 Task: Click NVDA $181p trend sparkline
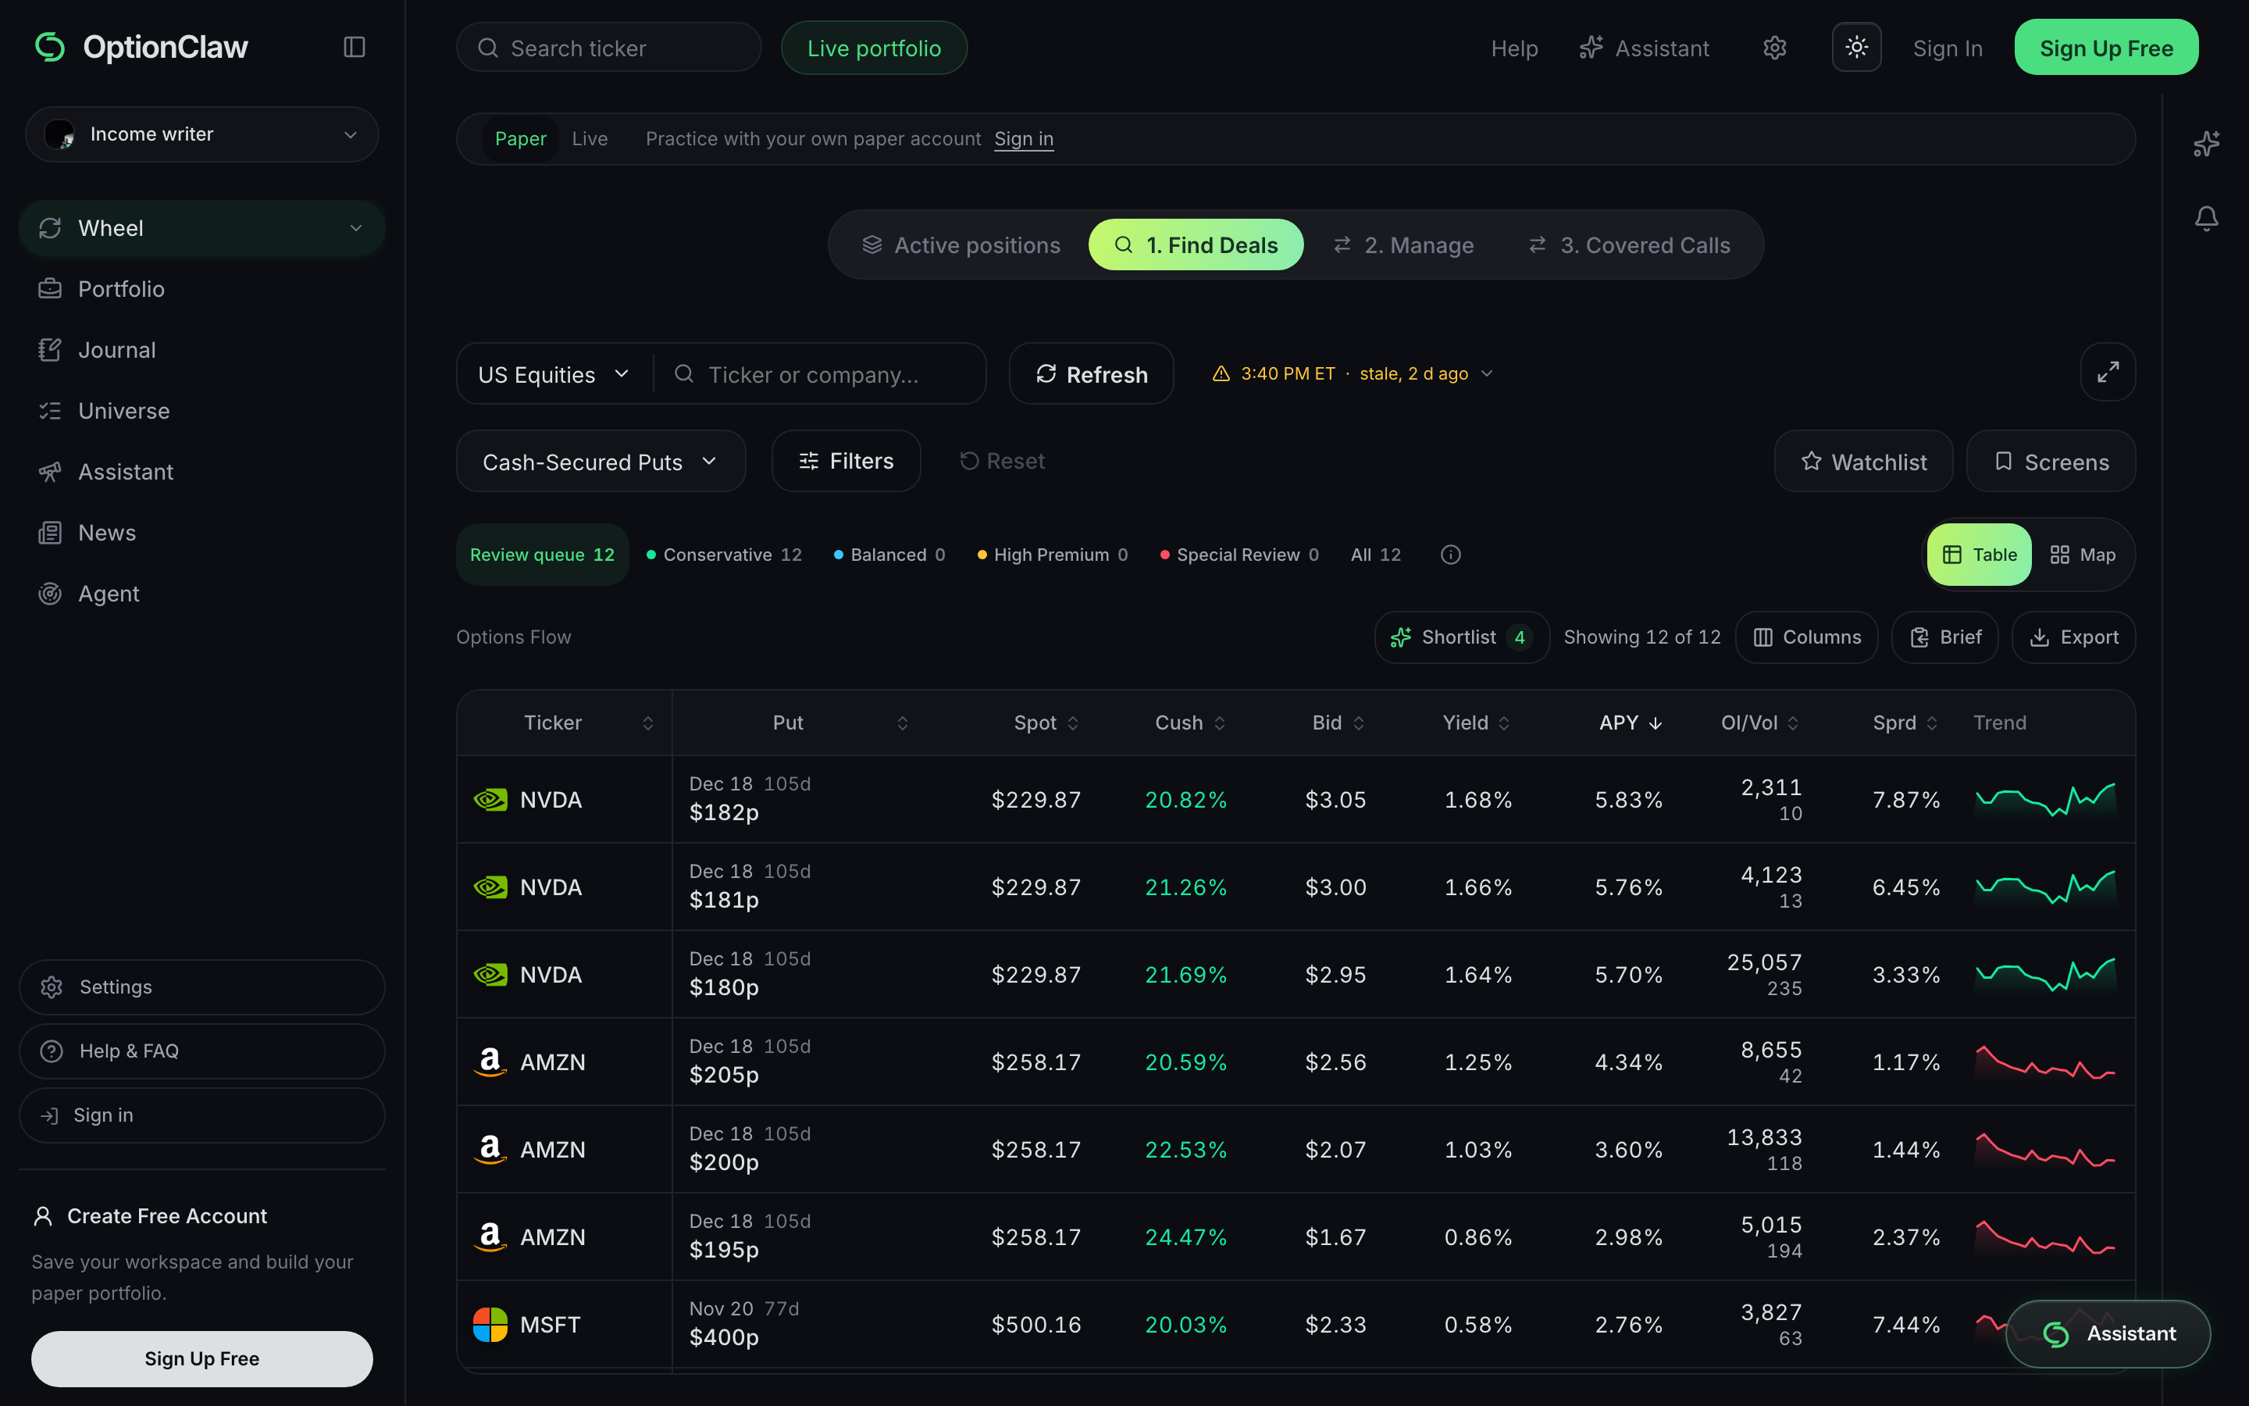(2044, 887)
